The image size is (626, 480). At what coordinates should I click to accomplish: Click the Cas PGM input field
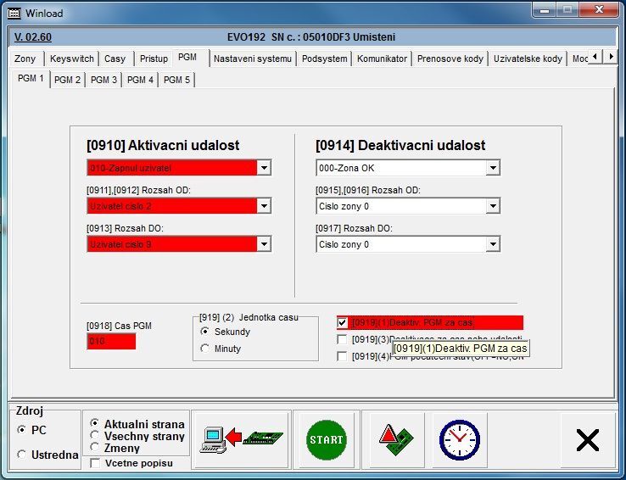click(x=110, y=342)
